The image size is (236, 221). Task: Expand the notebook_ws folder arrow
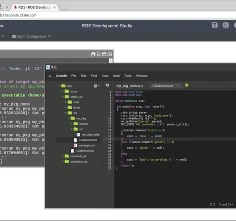tap(63, 156)
